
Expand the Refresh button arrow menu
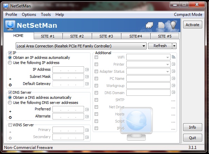click(174, 46)
